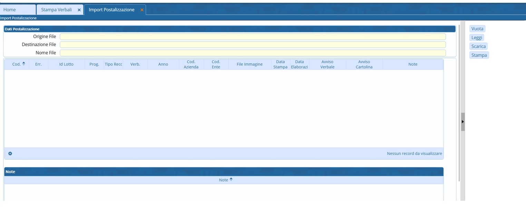Focus the Origine File input field
This screenshot has width=526, height=209.
(x=253, y=37)
